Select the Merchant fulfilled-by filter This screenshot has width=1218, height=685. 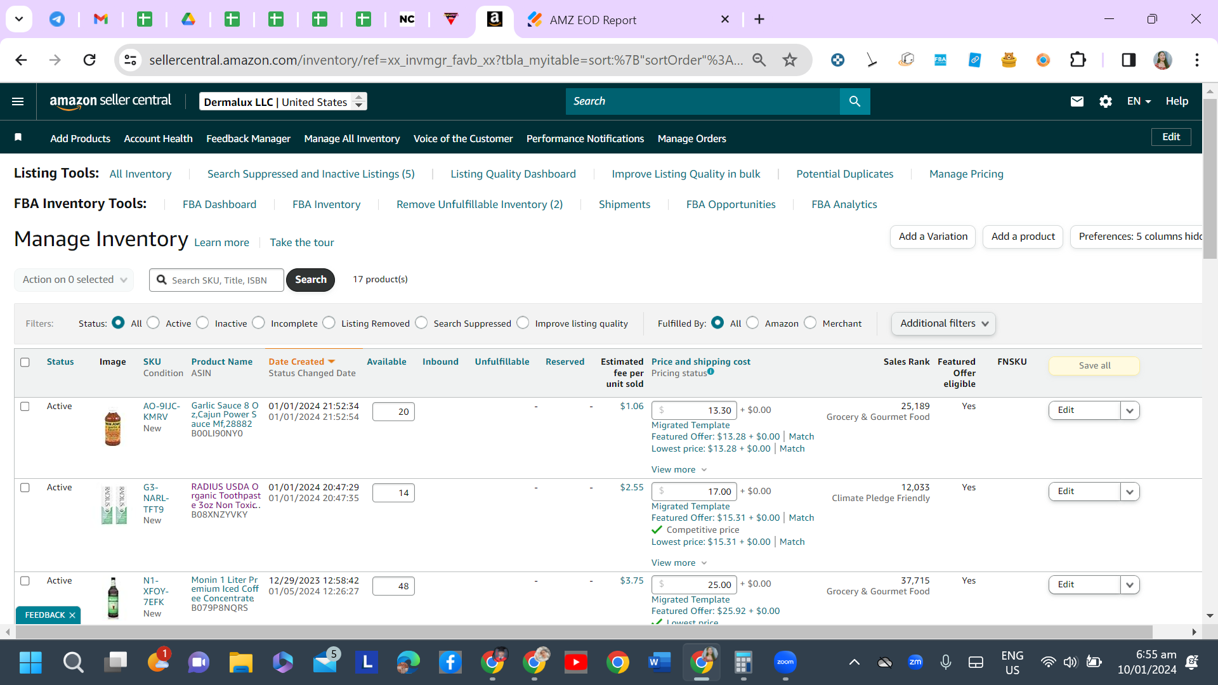pyautogui.click(x=810, y=323)
